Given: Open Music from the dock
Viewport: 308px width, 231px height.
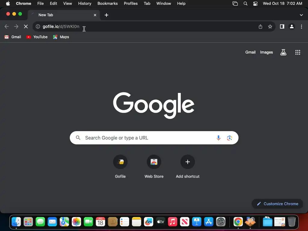Looking at the screenshot, I should [173, 222].
